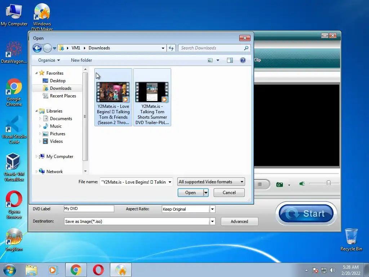Click the Refresh button beside address bar
369x277 pixels.
(171, 48)
